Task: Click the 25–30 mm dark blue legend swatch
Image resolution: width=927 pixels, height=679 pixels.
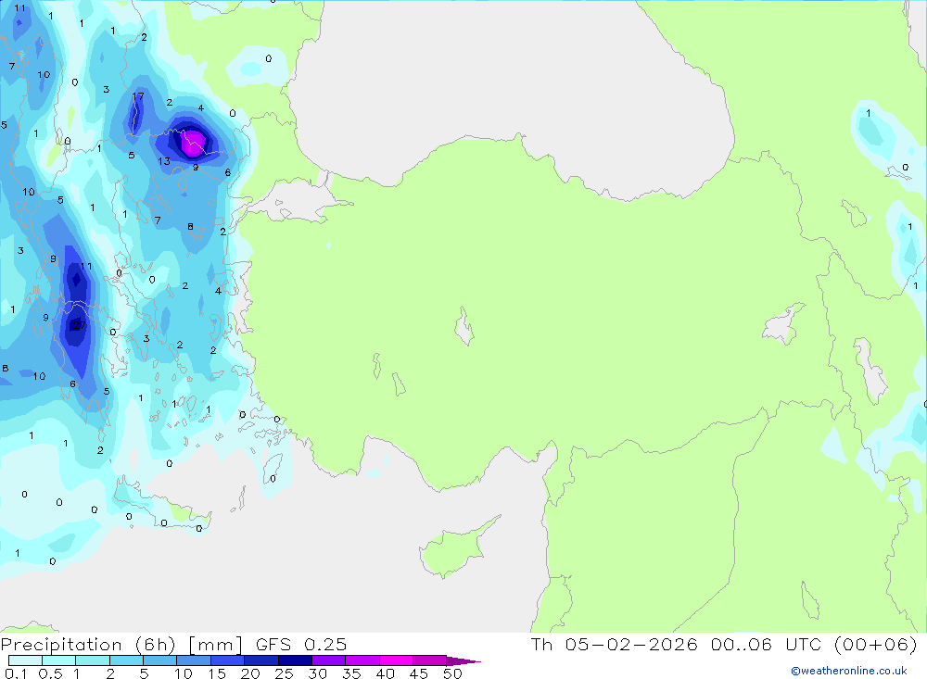Action: 295,660
